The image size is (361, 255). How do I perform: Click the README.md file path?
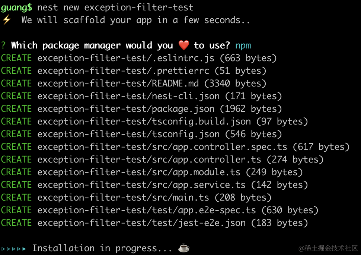(118, 84)
